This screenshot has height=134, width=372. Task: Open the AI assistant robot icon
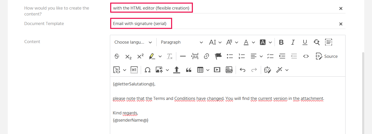tap(268, 70)
